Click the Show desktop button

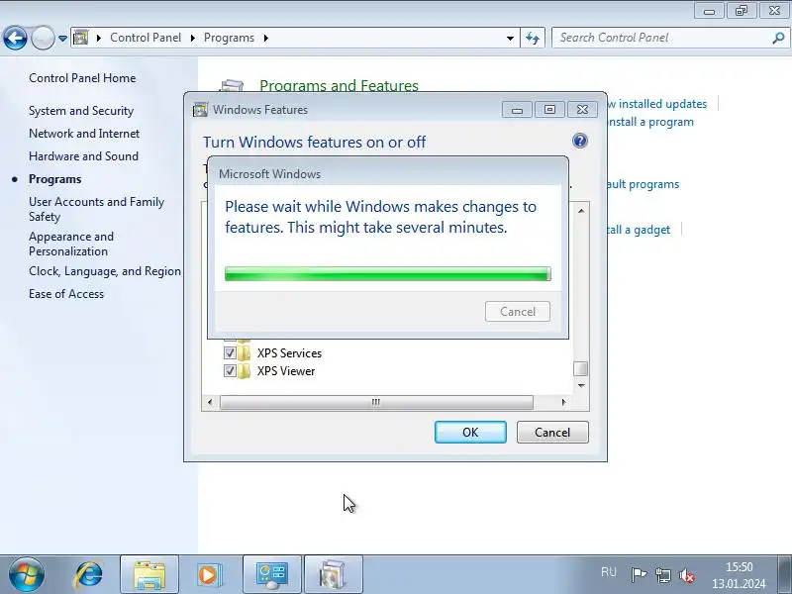tap(784, 574)
